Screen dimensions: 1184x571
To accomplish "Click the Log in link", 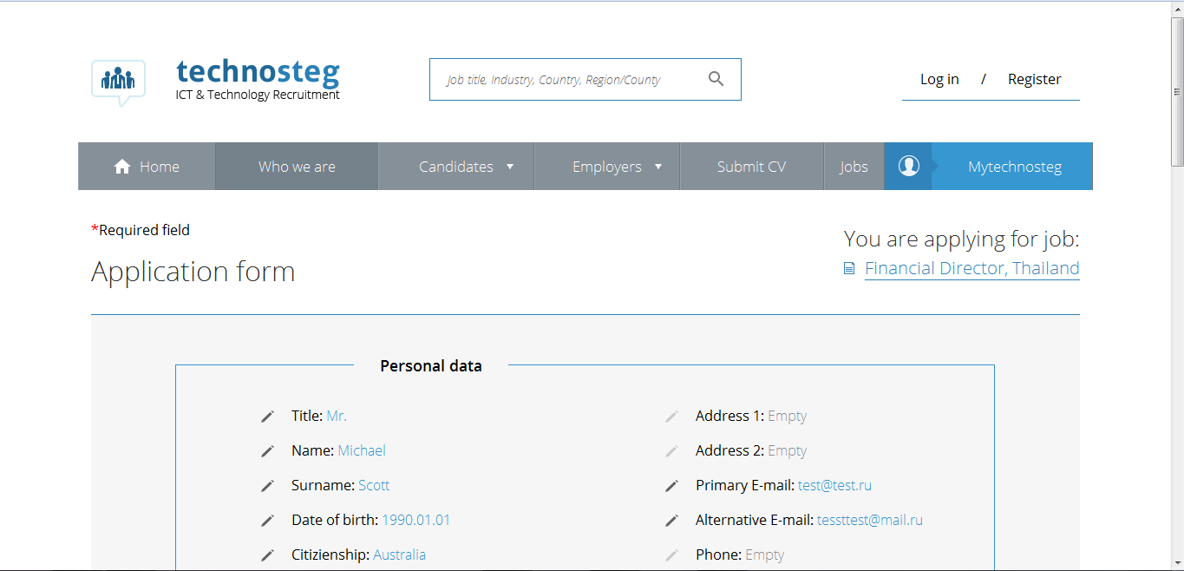I will (x=939, y=79).
